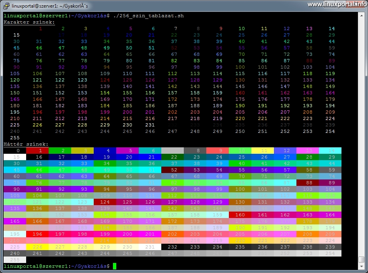Select gray background cell 244
Viewport: 368px width, 273px height.
click(x=105, y=253)
